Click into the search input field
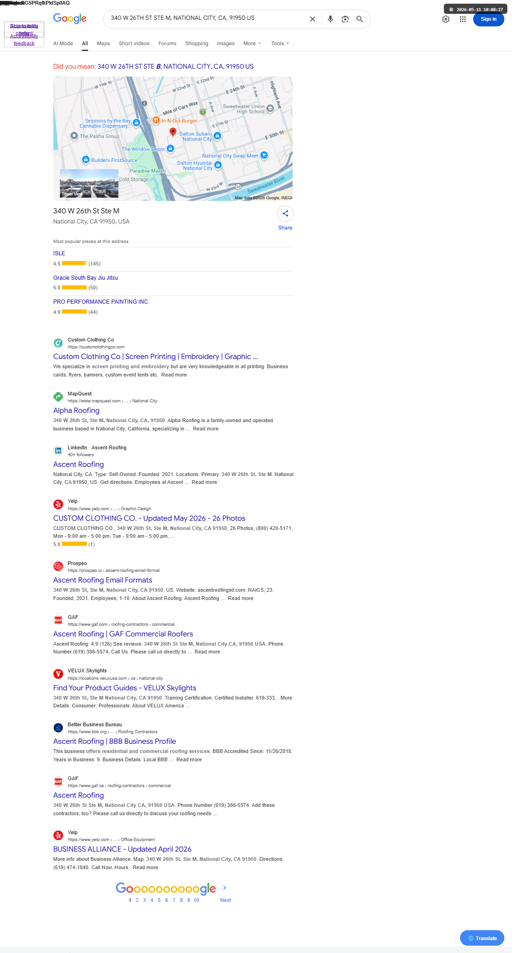 [207, 18]
